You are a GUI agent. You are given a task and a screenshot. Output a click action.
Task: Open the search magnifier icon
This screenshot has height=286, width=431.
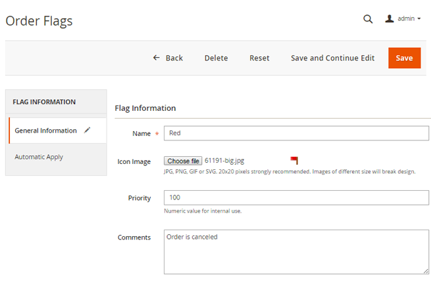coord(368,19)
